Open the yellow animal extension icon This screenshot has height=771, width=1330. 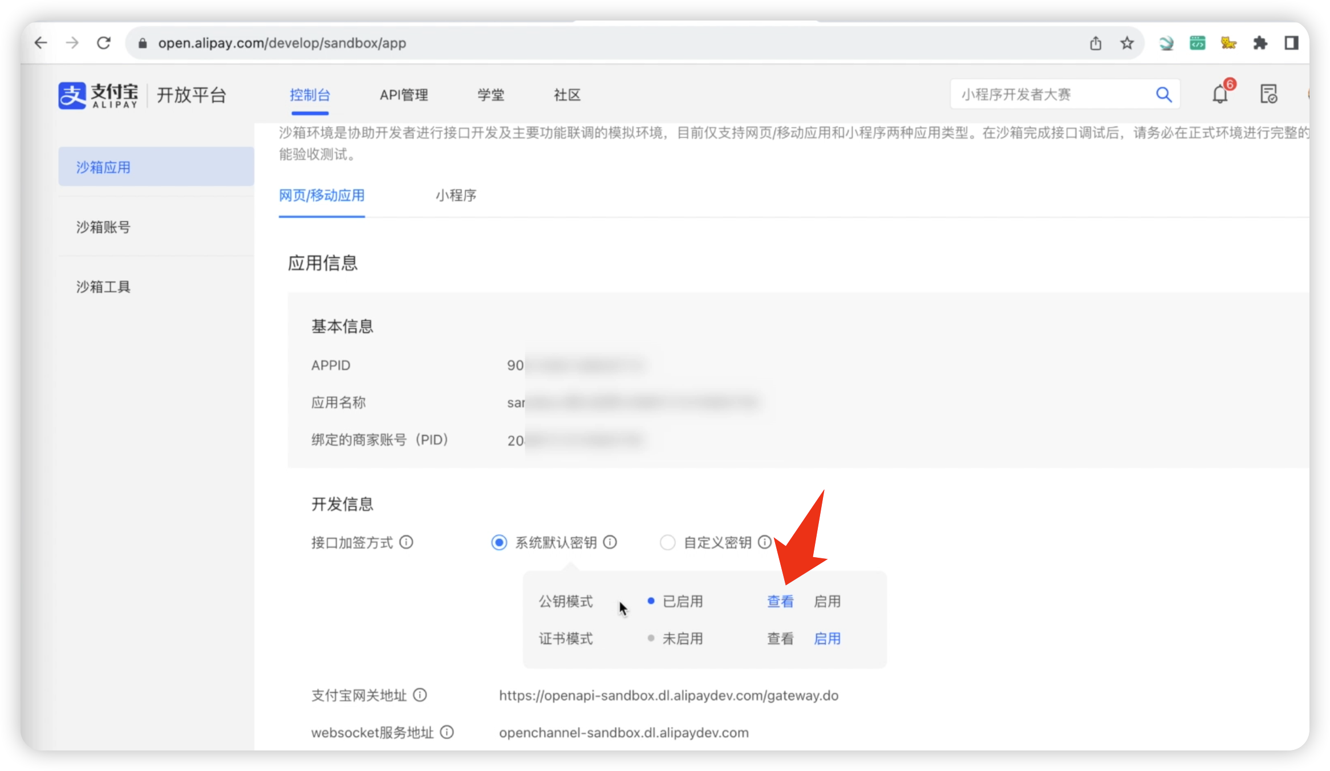point(1228,43)
